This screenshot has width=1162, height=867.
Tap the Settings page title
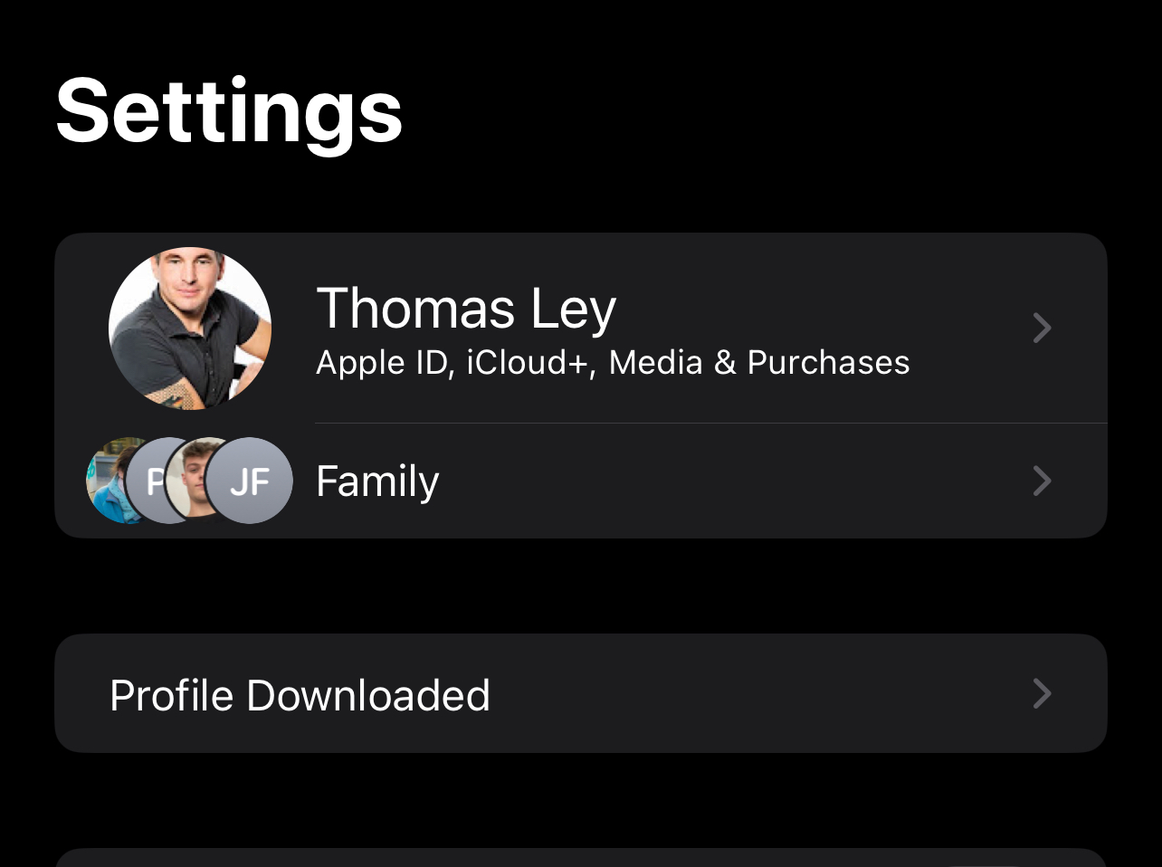click(229, 110)
